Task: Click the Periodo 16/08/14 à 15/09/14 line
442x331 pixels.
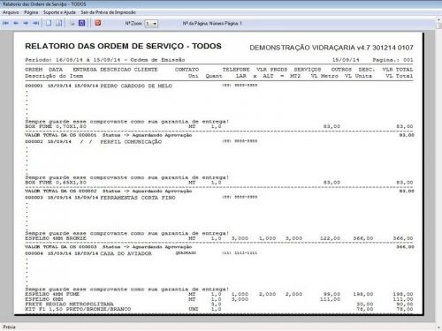Action: click(x=105, y=60)
